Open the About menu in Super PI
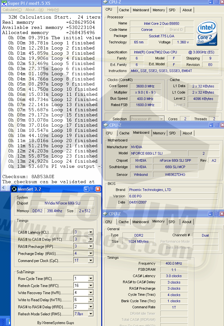 pyautogui.click(x=34, y=10)
